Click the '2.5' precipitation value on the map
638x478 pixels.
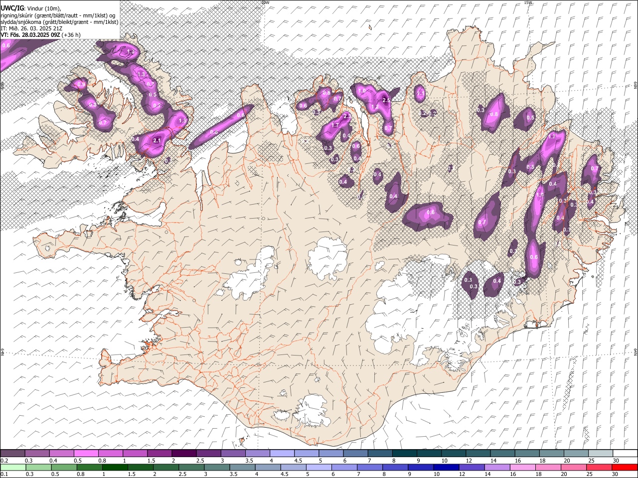point(386,100)
